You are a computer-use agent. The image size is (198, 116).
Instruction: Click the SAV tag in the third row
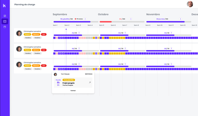pyautogui.click(x=44, y=66)
